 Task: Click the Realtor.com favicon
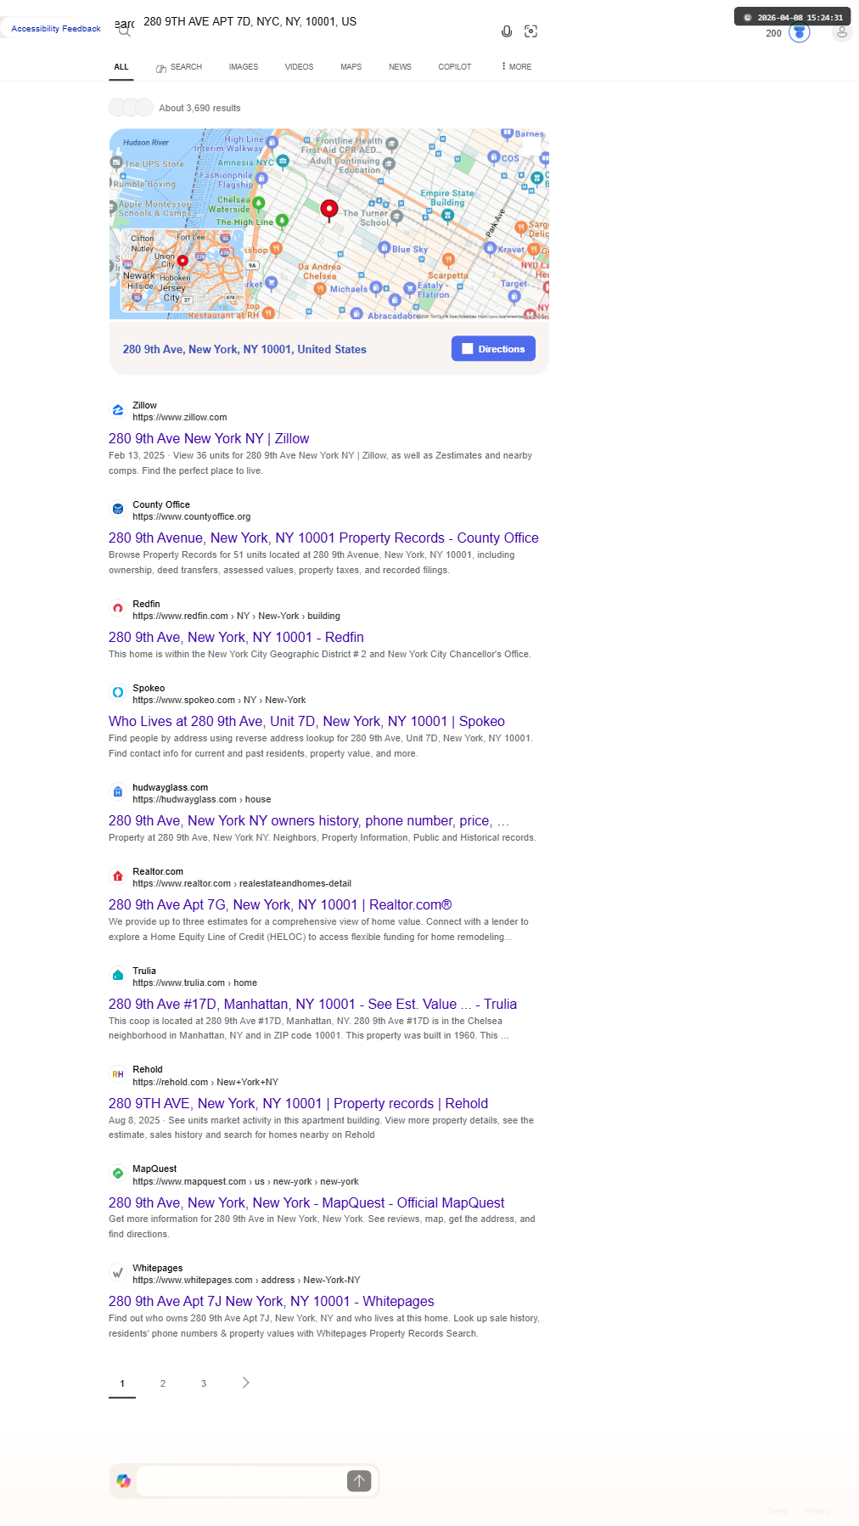tap(118, 876)
